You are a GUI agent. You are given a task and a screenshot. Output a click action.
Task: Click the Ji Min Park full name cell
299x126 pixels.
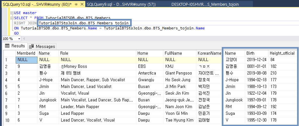pyautogui.click(x=180, y=87)
